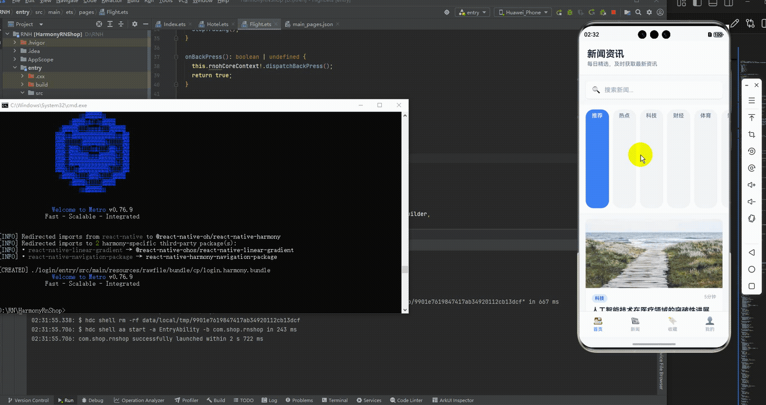This screenshot has width=766, height=405.
Task: Collapse the entry module folder
Action: point(15,68)
